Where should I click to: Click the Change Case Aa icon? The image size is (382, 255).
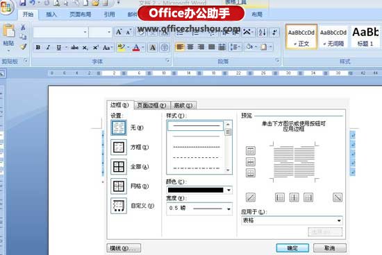click(107, 47)
